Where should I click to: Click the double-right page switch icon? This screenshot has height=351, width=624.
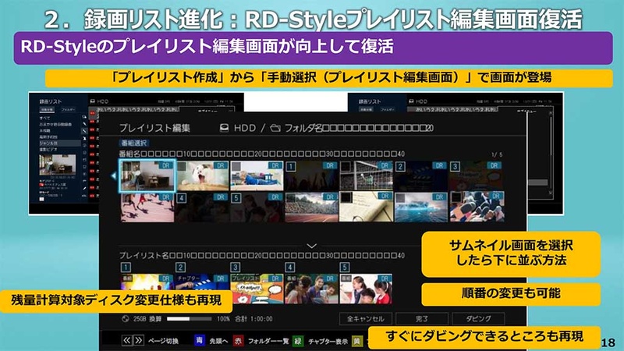tap(139, 340)
